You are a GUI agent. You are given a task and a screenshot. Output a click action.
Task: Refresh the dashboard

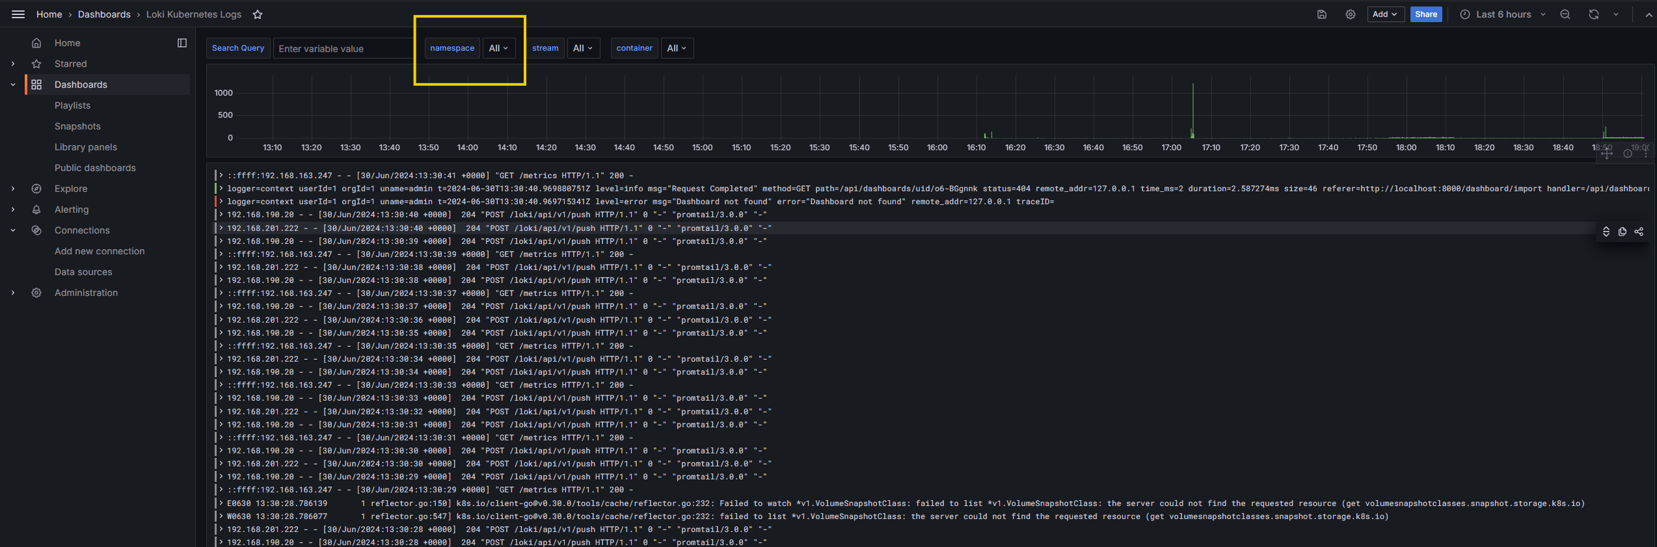click(x=1594, y=14)
